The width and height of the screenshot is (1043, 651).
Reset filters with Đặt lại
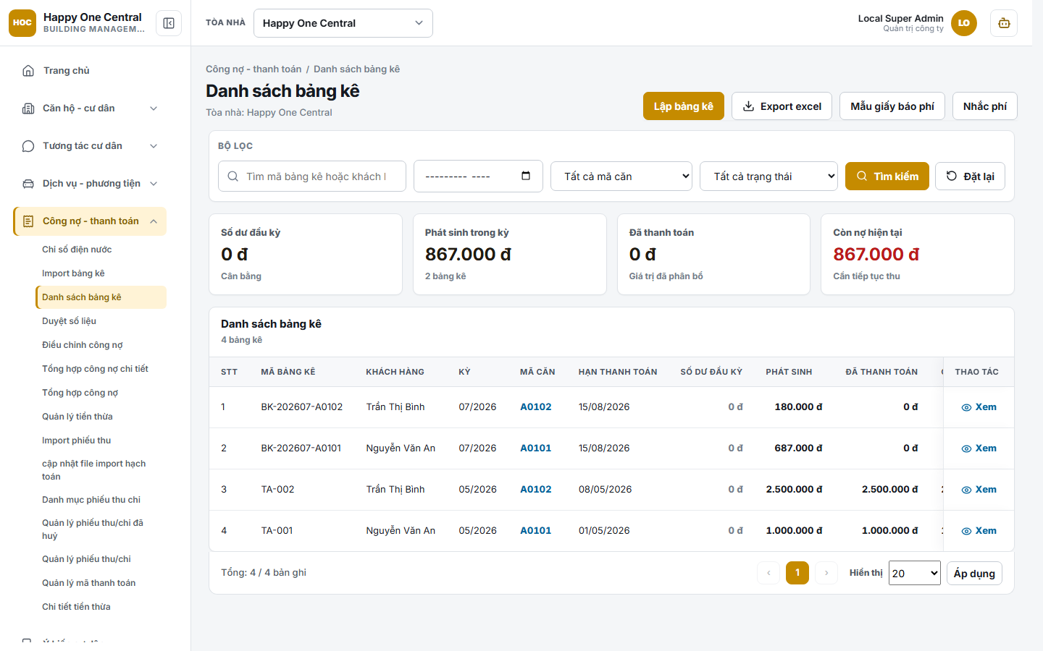971,176
